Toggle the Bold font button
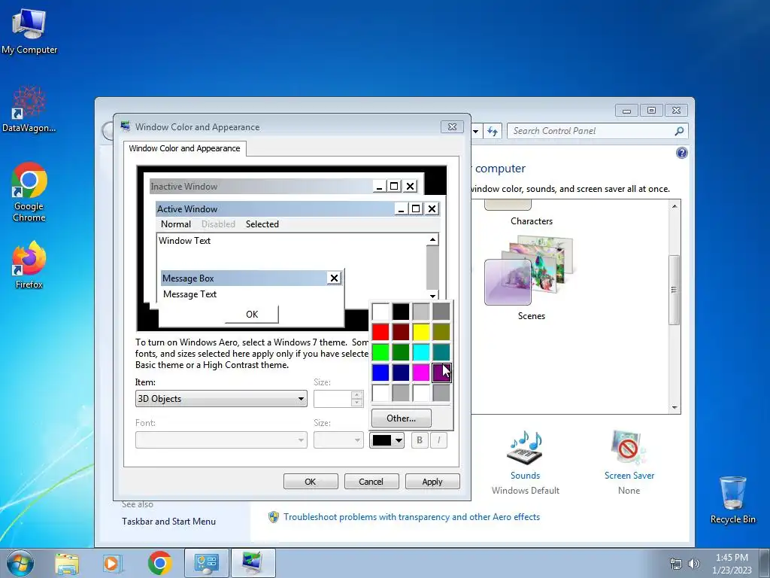The image size is (770, 578). coord(420,440)
